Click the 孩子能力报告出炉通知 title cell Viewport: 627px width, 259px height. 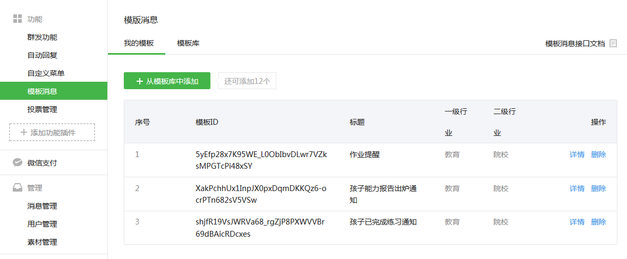coord(383,194)
